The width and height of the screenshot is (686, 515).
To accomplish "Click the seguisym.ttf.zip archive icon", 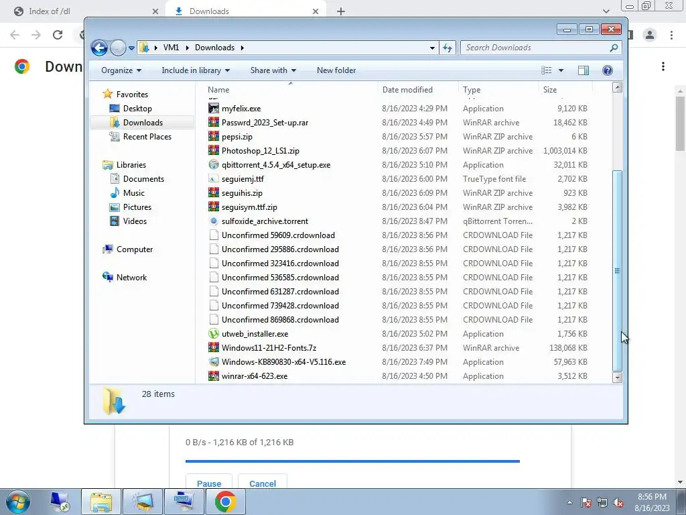I will click(x=214, y=207).
